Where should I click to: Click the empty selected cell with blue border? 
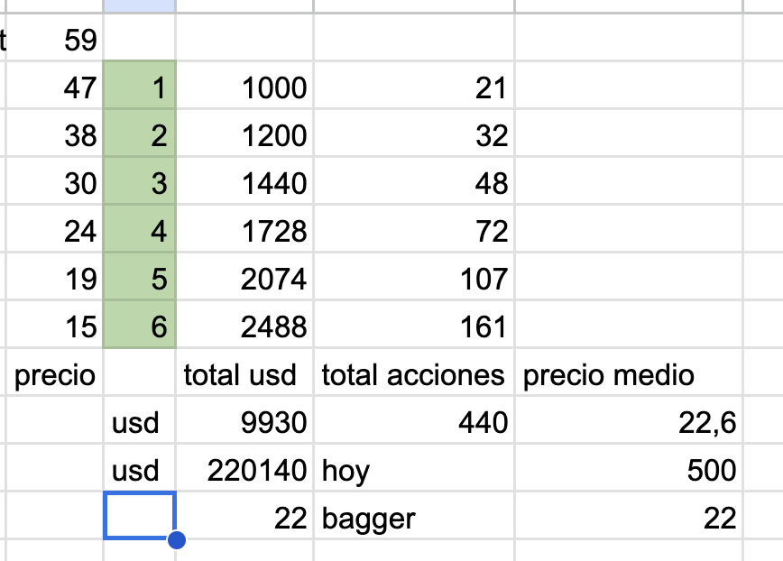tap(139, 516)
